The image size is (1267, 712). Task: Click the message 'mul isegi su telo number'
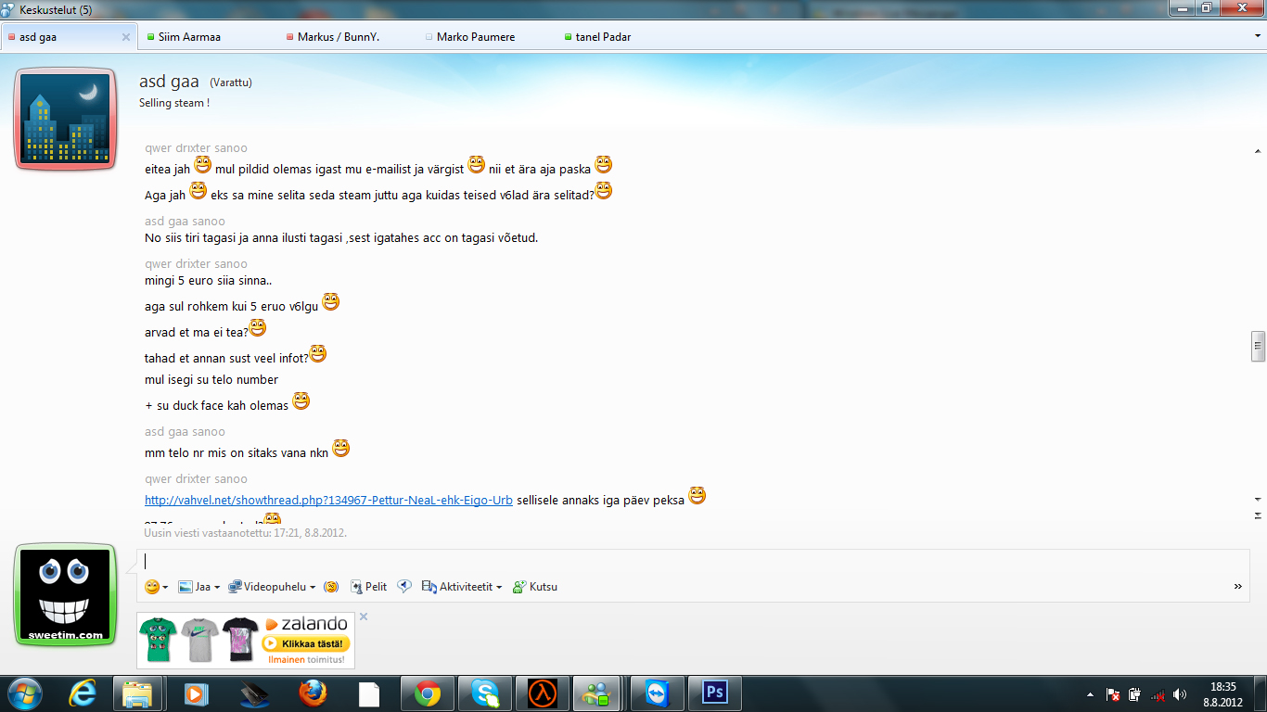point(211,380)
